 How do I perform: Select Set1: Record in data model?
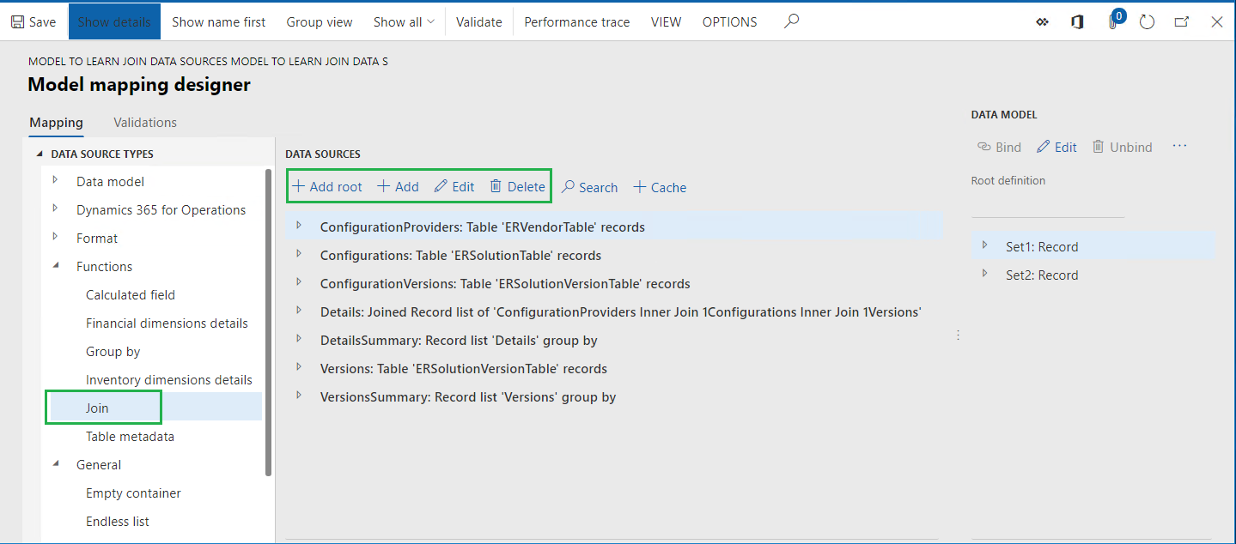tap(1042, 247)
